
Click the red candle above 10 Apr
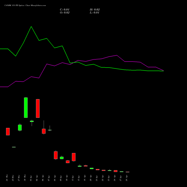pos(68,162)
